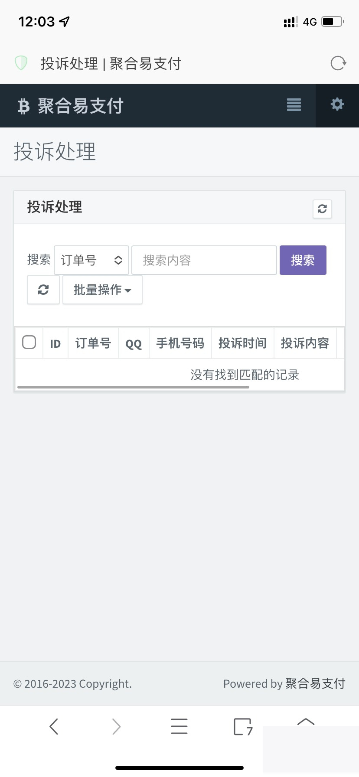
Task: Click the table refresh button beside 批量操作
Action: coord(43,290)
